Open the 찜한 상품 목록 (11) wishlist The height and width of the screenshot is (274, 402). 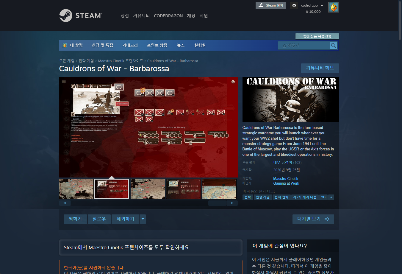317,36
